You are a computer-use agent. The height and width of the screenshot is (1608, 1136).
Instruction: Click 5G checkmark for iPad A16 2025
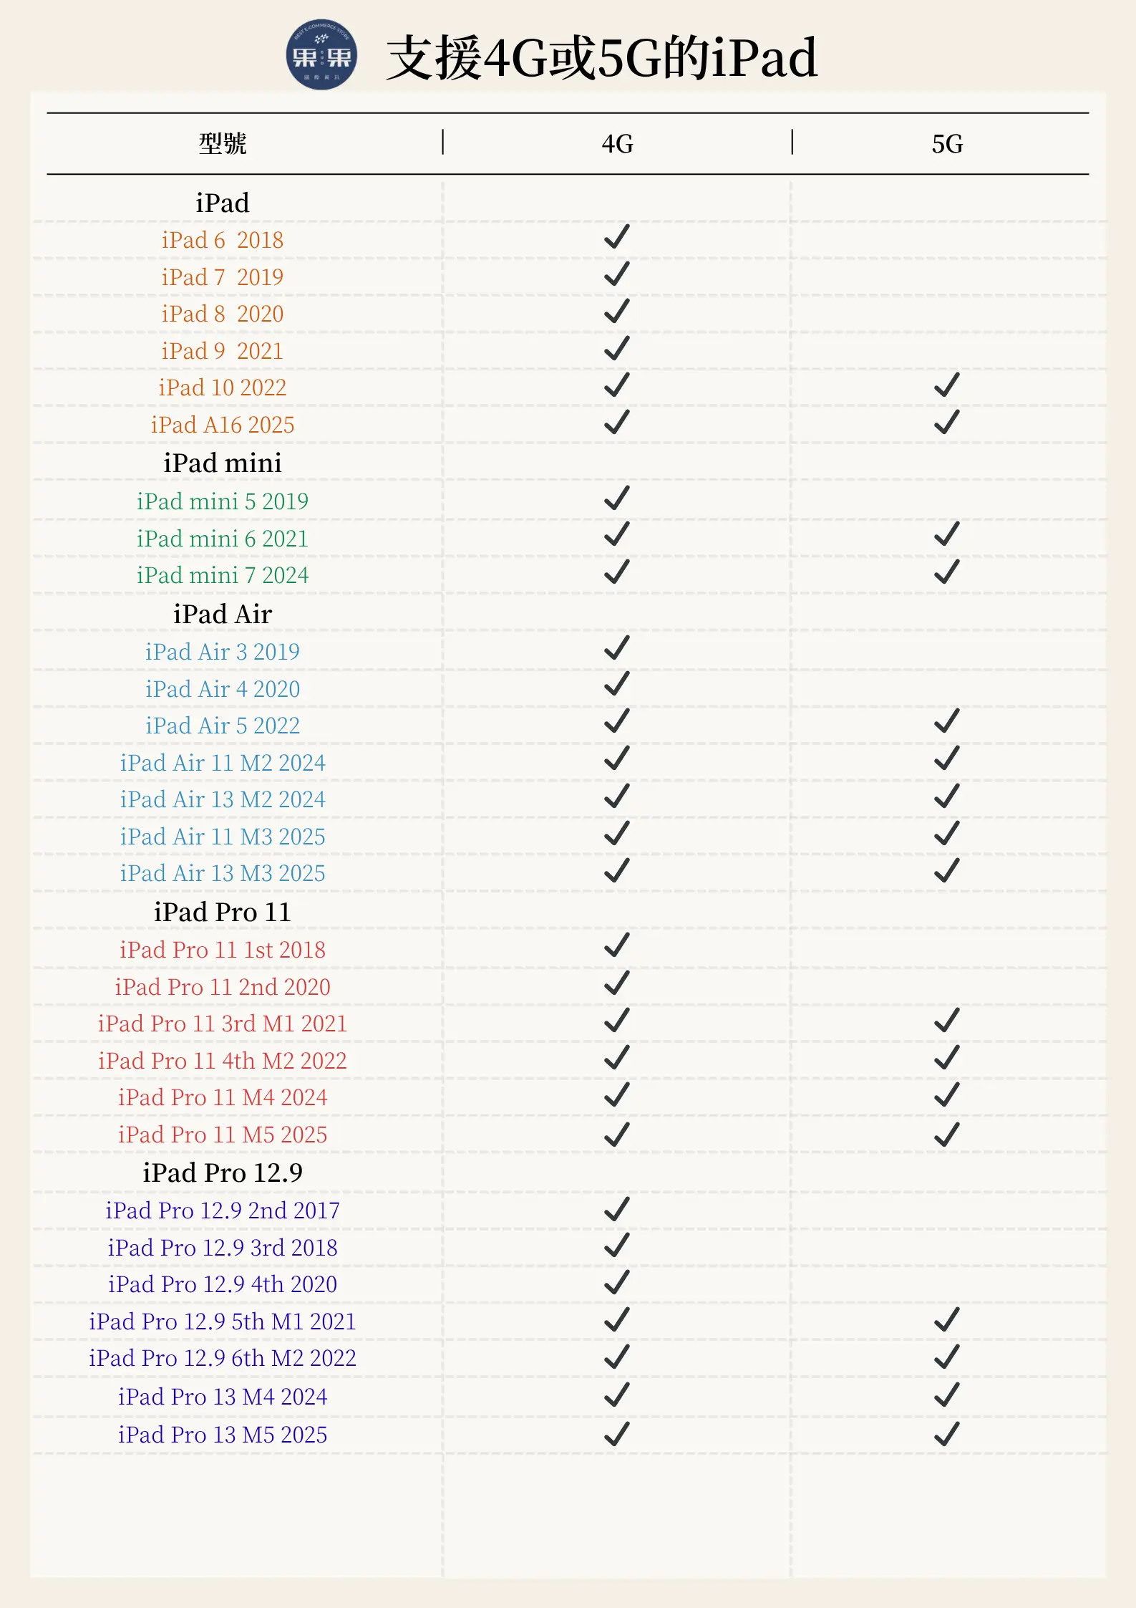pyautogui.click(x=946, y=423)
